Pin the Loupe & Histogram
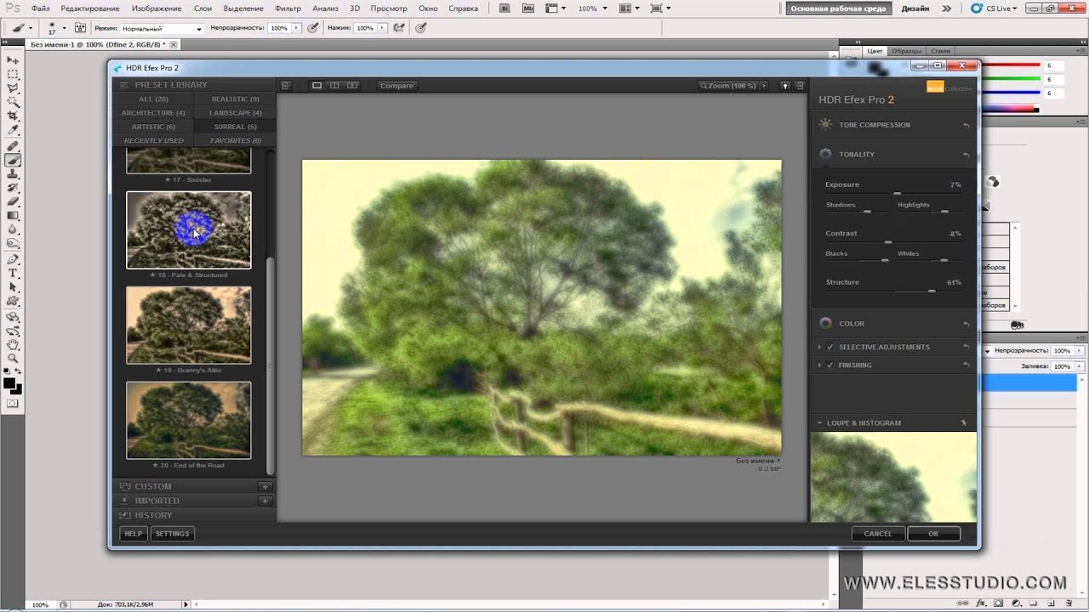 964,422
